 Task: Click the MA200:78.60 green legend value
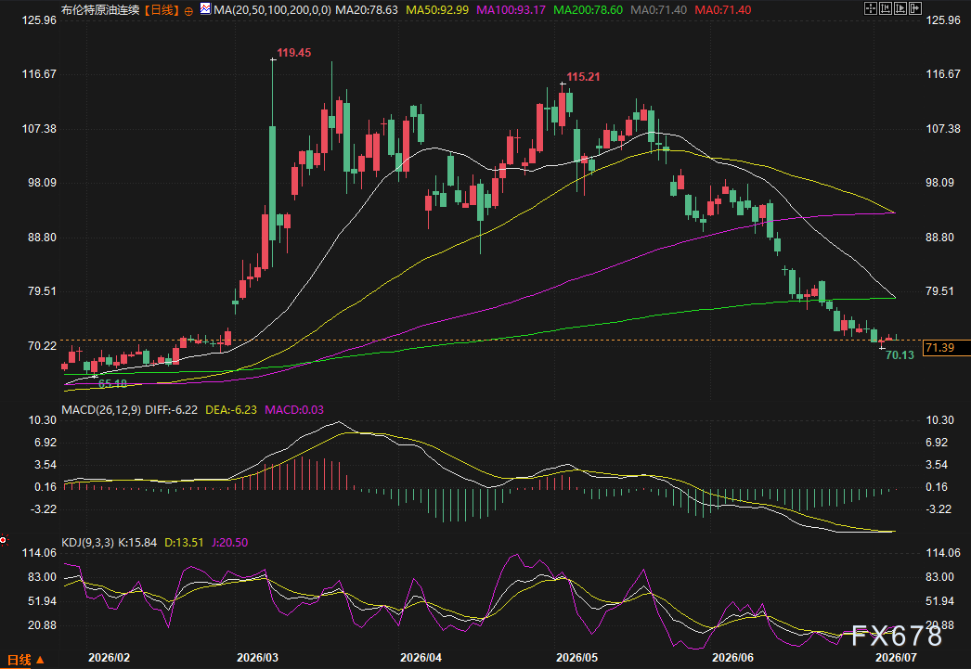pos(588,10)
